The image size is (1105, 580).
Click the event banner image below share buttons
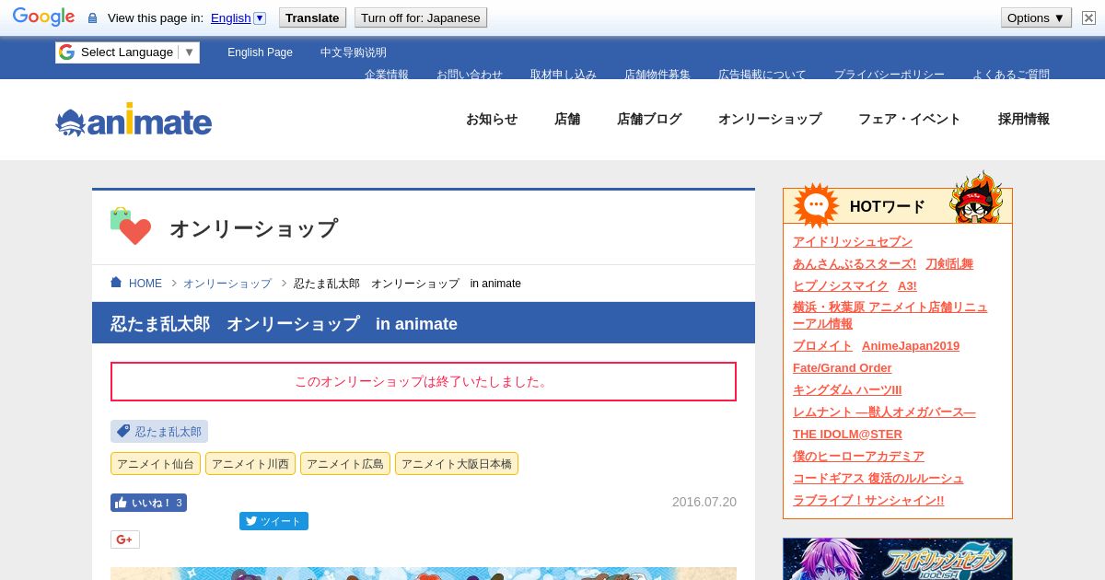point(424,574)
